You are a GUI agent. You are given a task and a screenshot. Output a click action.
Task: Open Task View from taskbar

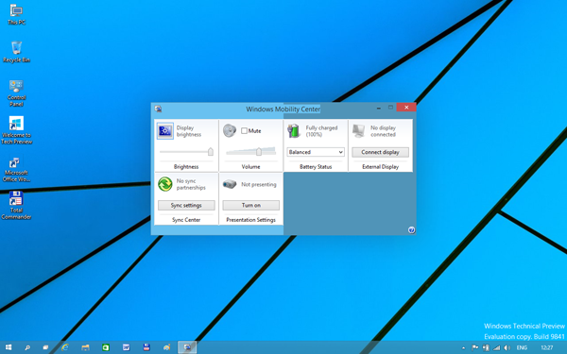point(45,347)
